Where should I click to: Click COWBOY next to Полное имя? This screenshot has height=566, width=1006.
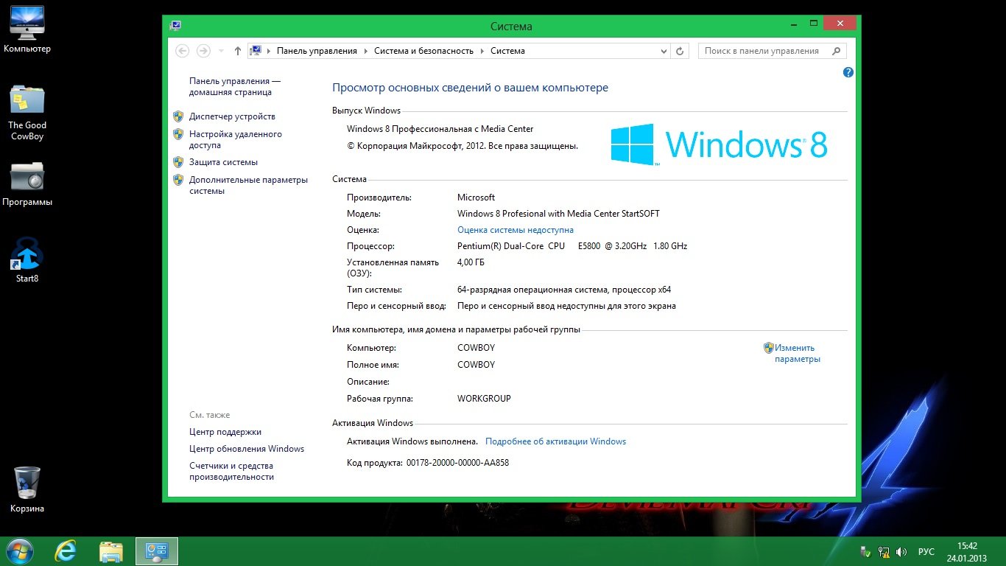point(476,365)
